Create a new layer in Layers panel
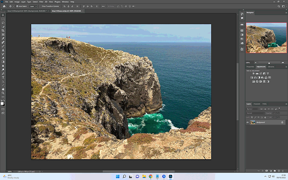This screenshot has height=180, width=288. pos(279,171)
